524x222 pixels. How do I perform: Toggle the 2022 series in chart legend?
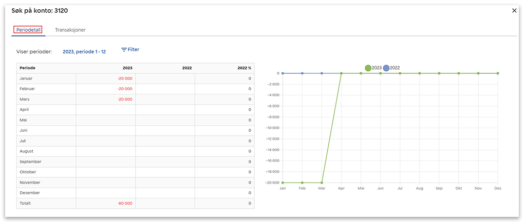(x=391, y=68)
